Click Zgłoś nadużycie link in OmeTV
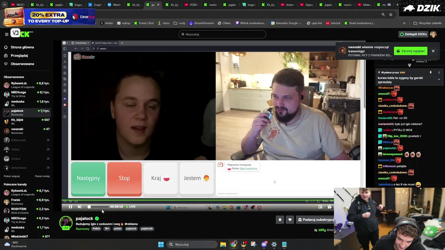 pos(249,168)
